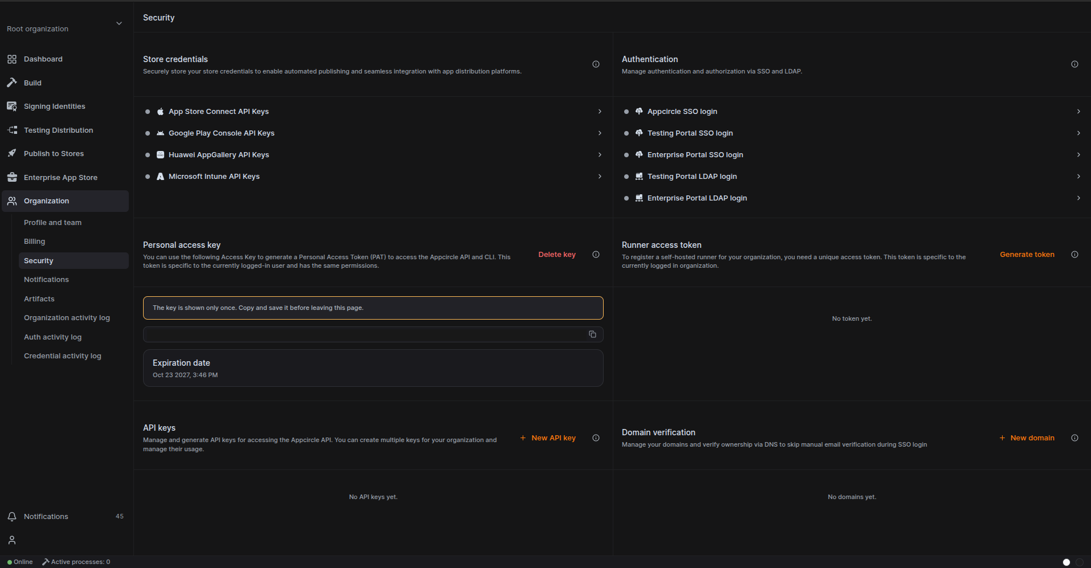Add a New domain for verification

[1027, 438]
